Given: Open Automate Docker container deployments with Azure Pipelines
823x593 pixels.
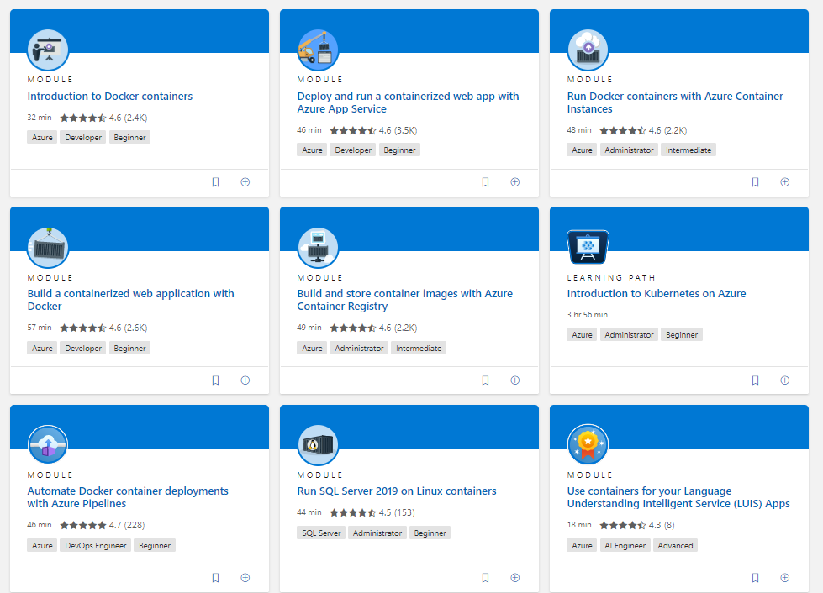Looking at the screenshot, I should [x=128, y=497].
